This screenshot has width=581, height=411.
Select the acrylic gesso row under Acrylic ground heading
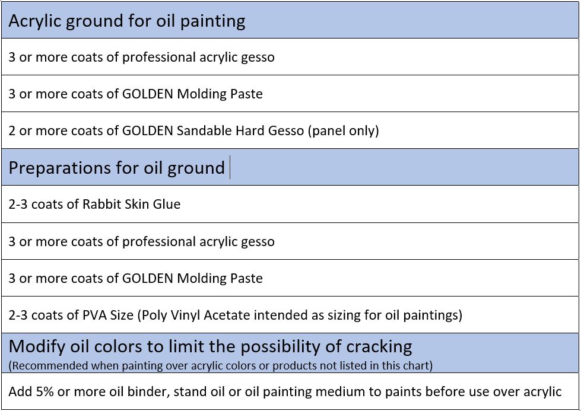point(141,58)
